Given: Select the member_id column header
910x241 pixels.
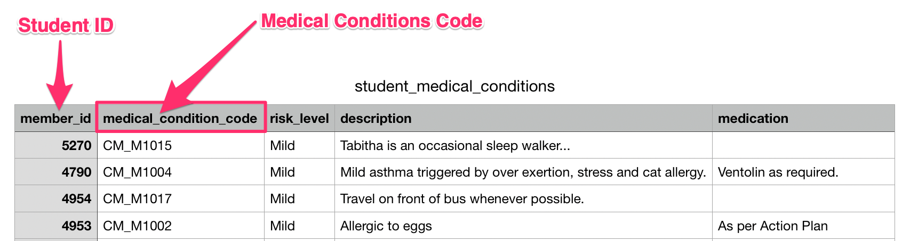Looking at the screenshot, I should tap(56, 118).
